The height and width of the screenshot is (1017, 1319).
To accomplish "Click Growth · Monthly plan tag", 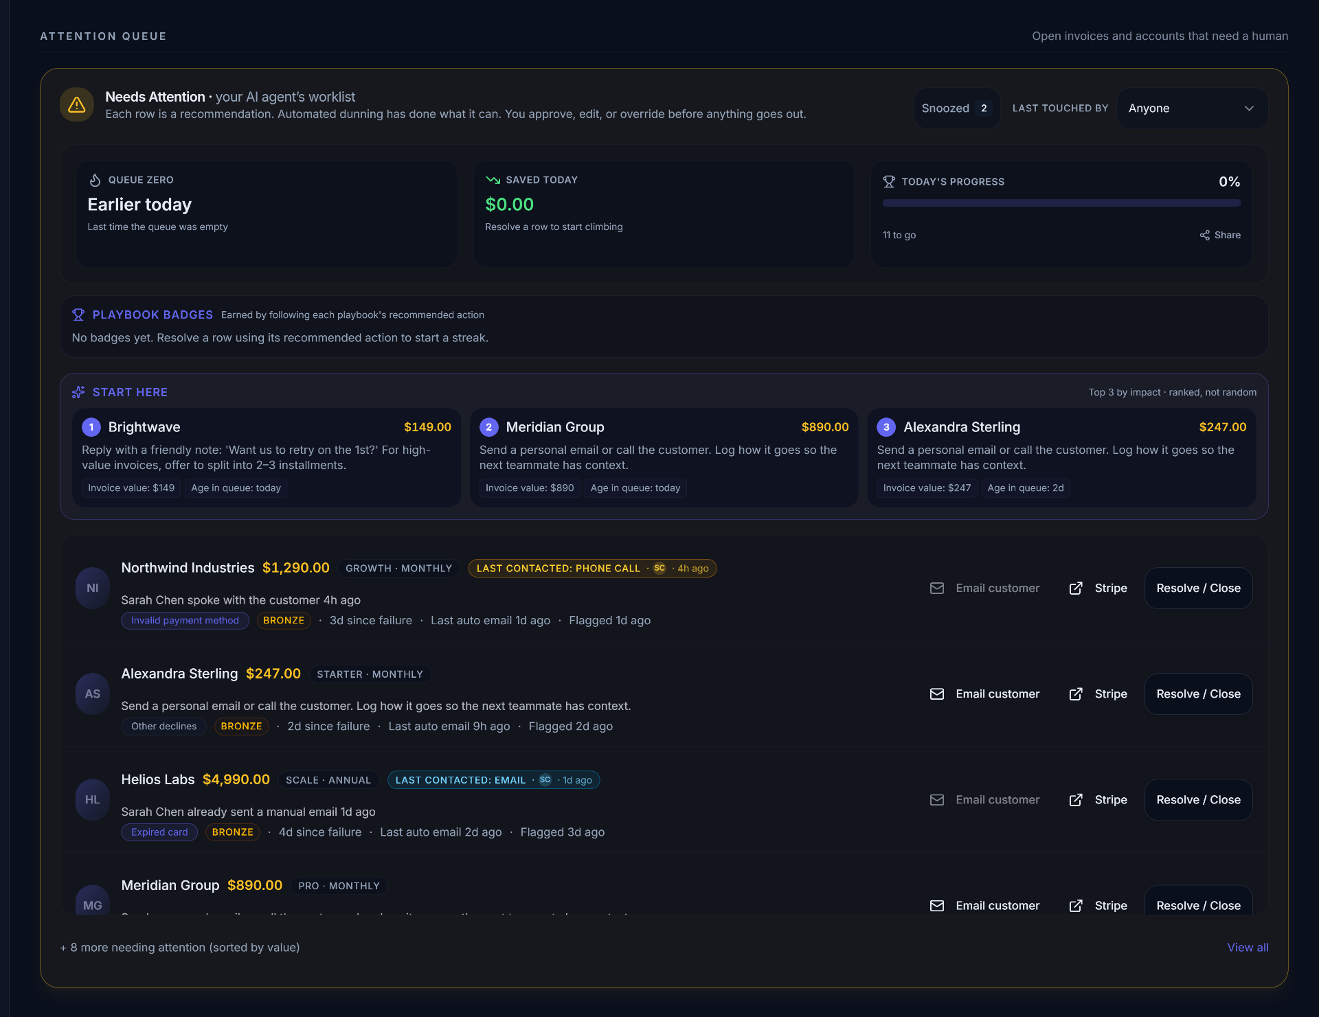I will [x=398, y=568].
